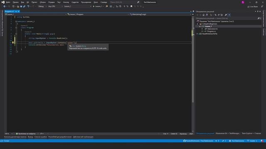This screenshot has height=149, width=266.
Task: Click the YouTubeLessons repository status item
Action: [x=236, y=141]
